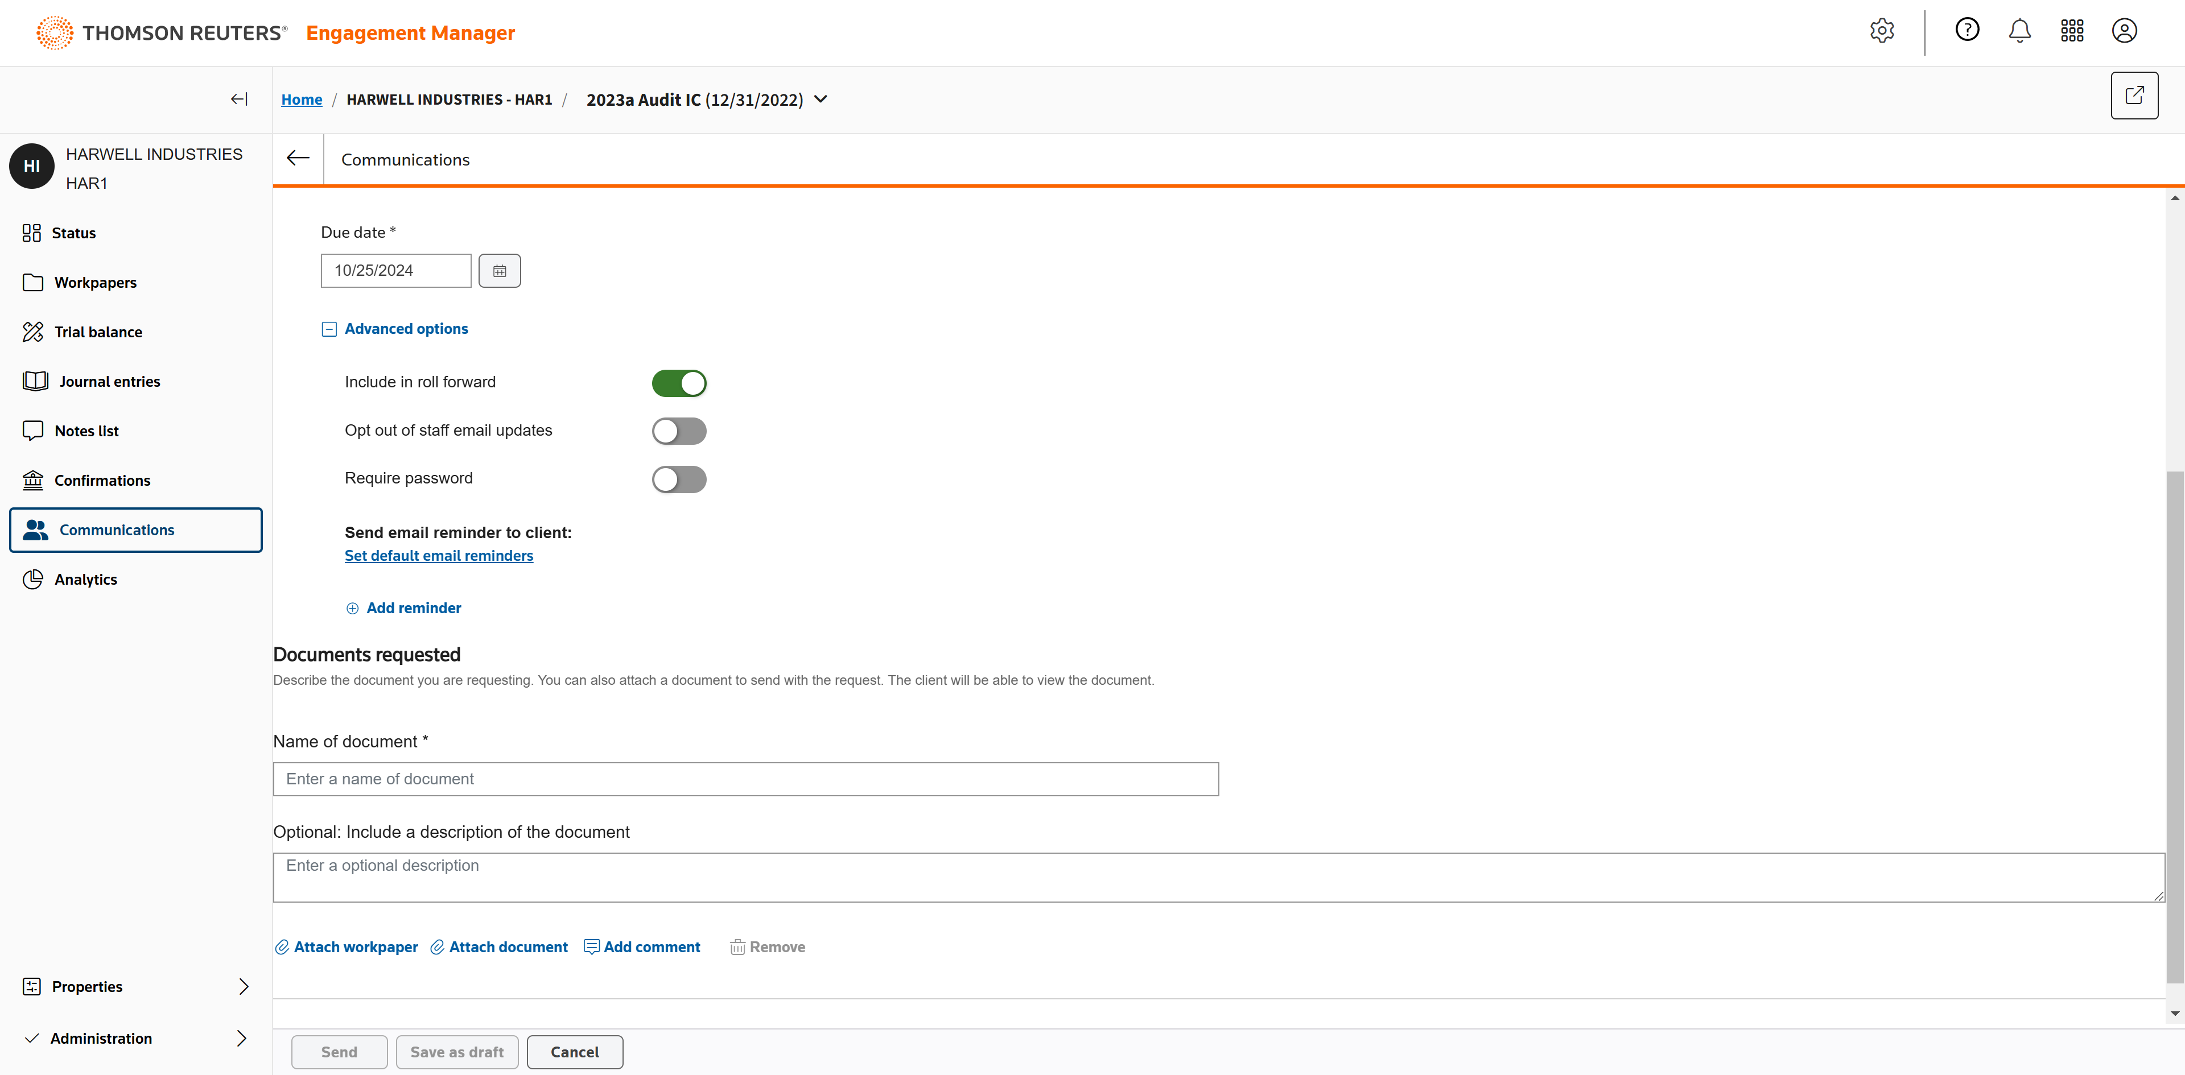The height and width of the screenshot is (1075, 2185).
Task: Click the help question mark icon
Action: pyautogui.click(x=1967, y=31)
